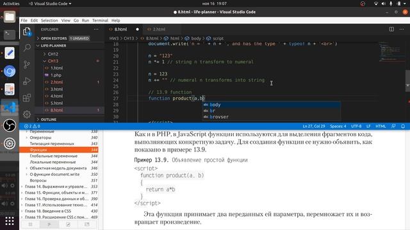Image resolution: width=410 pixels, height=230 pixels.
Task: Click UTF-8 encoding in status bar
Action: pos(356,126)
